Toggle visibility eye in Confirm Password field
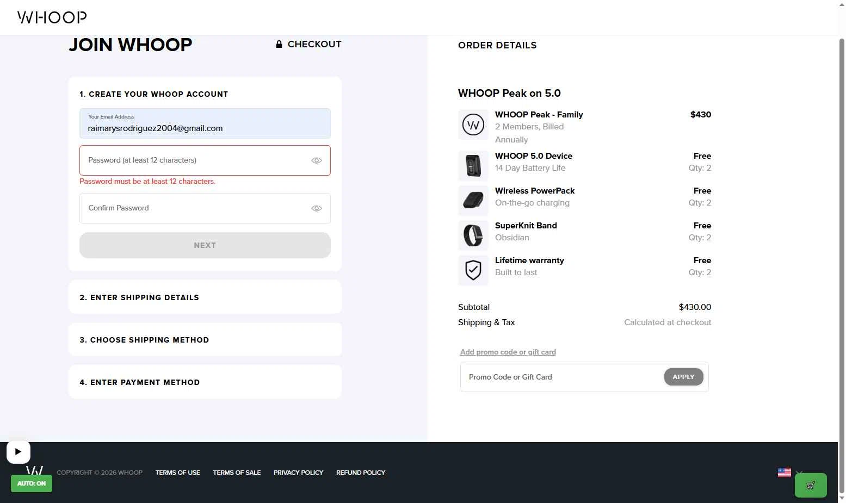The image size is (846, 503). (x=317, y=208)
